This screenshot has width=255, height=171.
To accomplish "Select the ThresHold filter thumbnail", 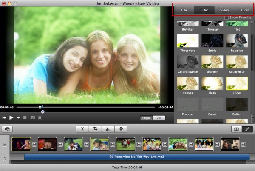I will (x=188, y=41).
